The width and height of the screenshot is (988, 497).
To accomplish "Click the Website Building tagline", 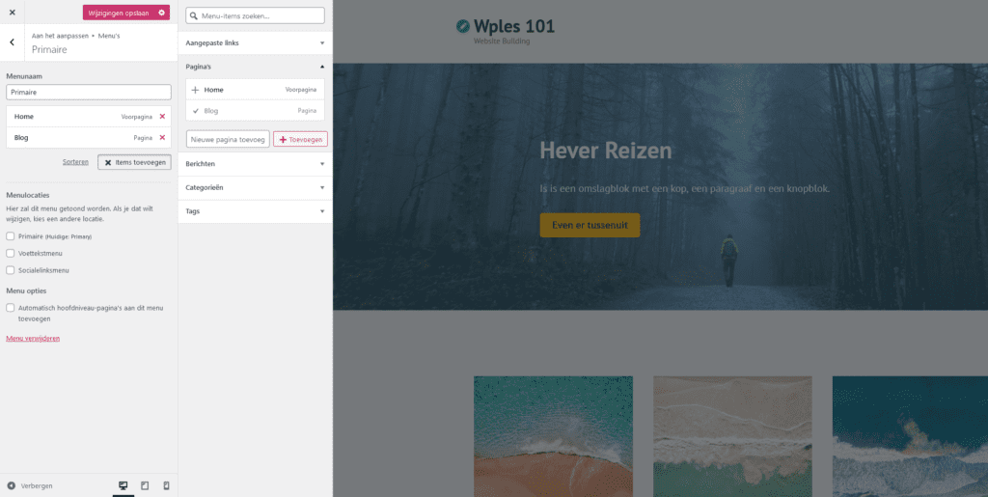I will coord(502,41).
